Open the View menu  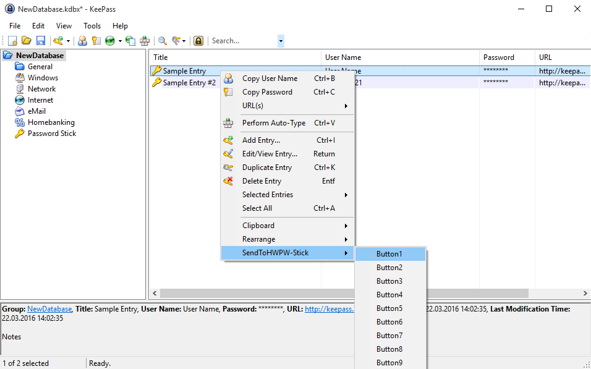pyautogui.click(x=64, y=26)
